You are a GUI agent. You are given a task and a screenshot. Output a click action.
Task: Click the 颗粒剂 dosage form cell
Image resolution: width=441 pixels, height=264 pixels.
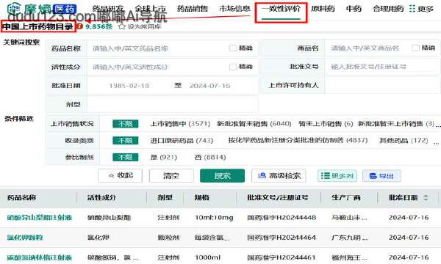pyautogui.click(x=168, y=238)
